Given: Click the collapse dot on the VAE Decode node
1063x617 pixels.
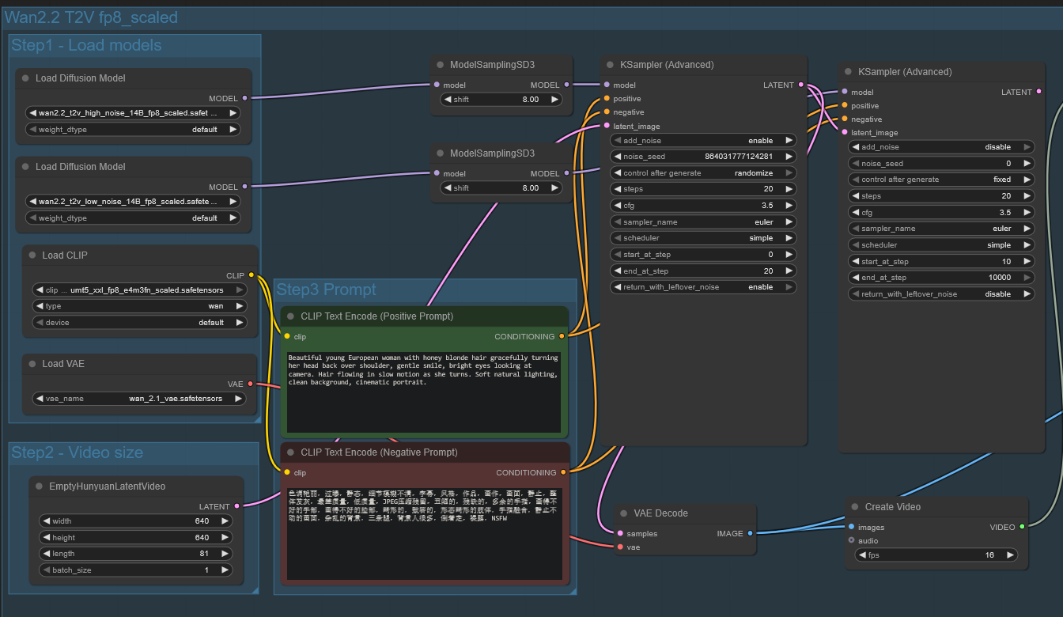Looking at the screenshot, I should click(x=624, y=513).
